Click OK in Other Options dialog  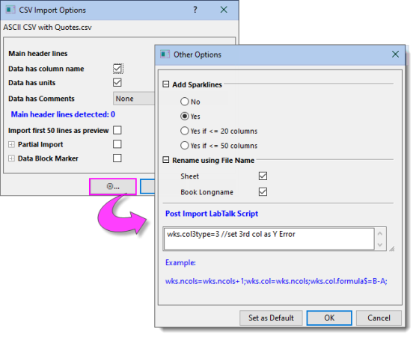click(329, 318)
